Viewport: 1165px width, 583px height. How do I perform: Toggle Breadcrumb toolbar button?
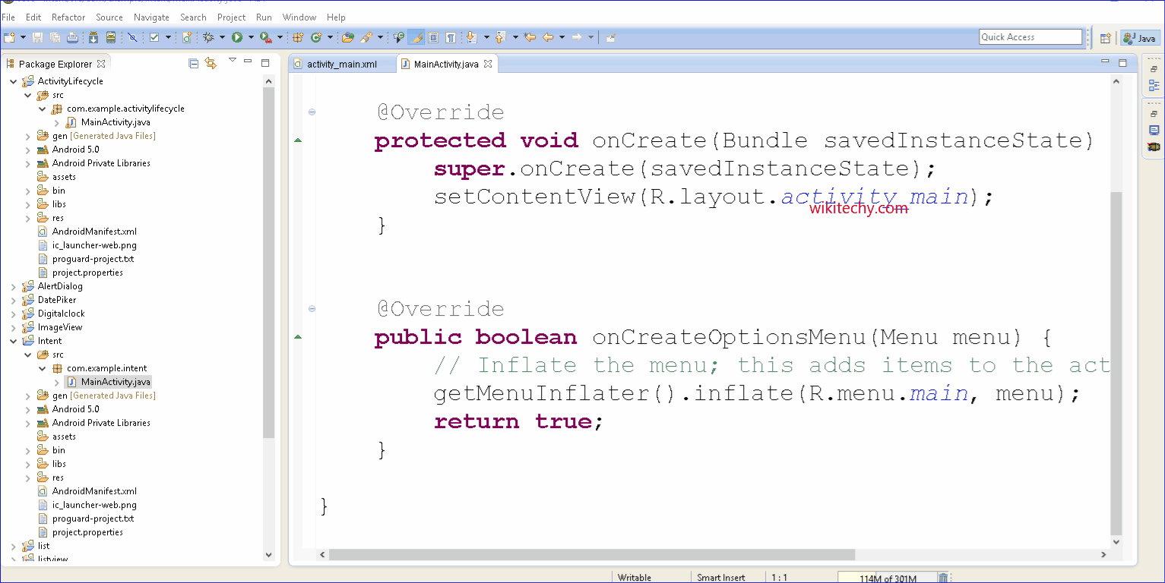pos(399,37)
